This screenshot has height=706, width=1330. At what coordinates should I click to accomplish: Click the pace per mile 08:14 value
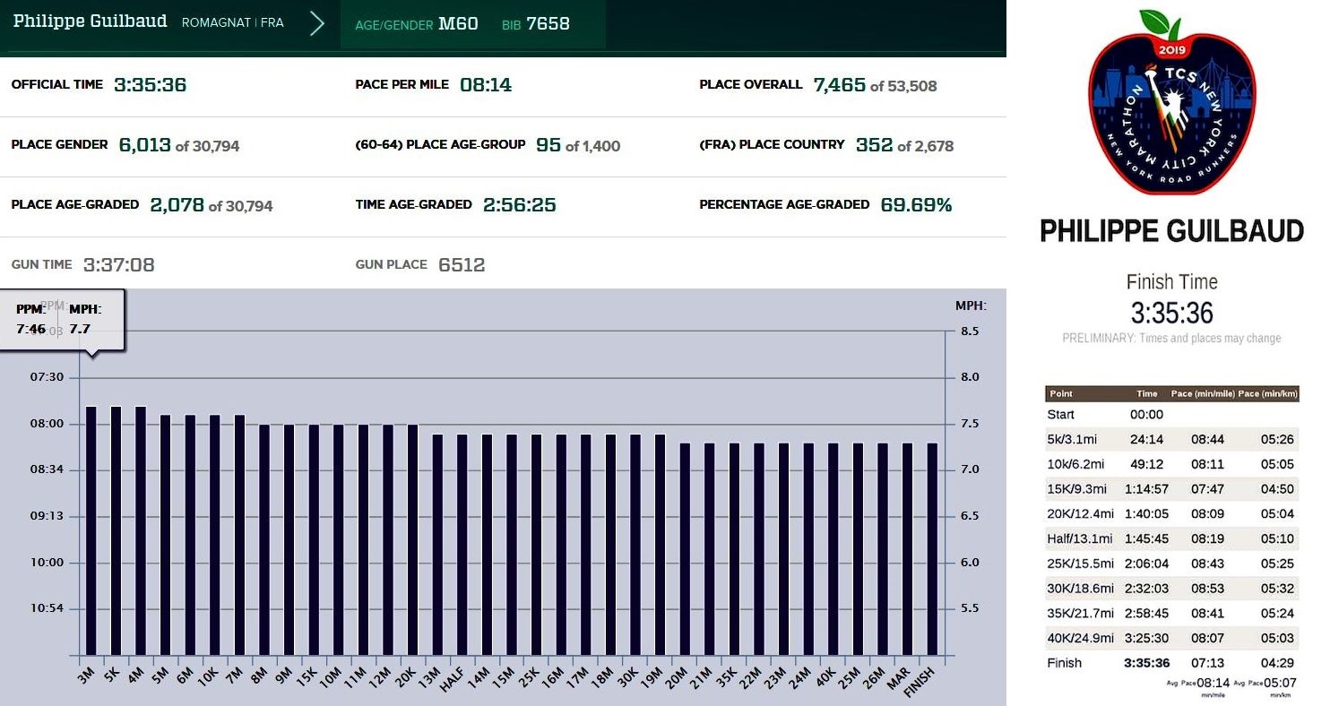(x=486, y=85)
